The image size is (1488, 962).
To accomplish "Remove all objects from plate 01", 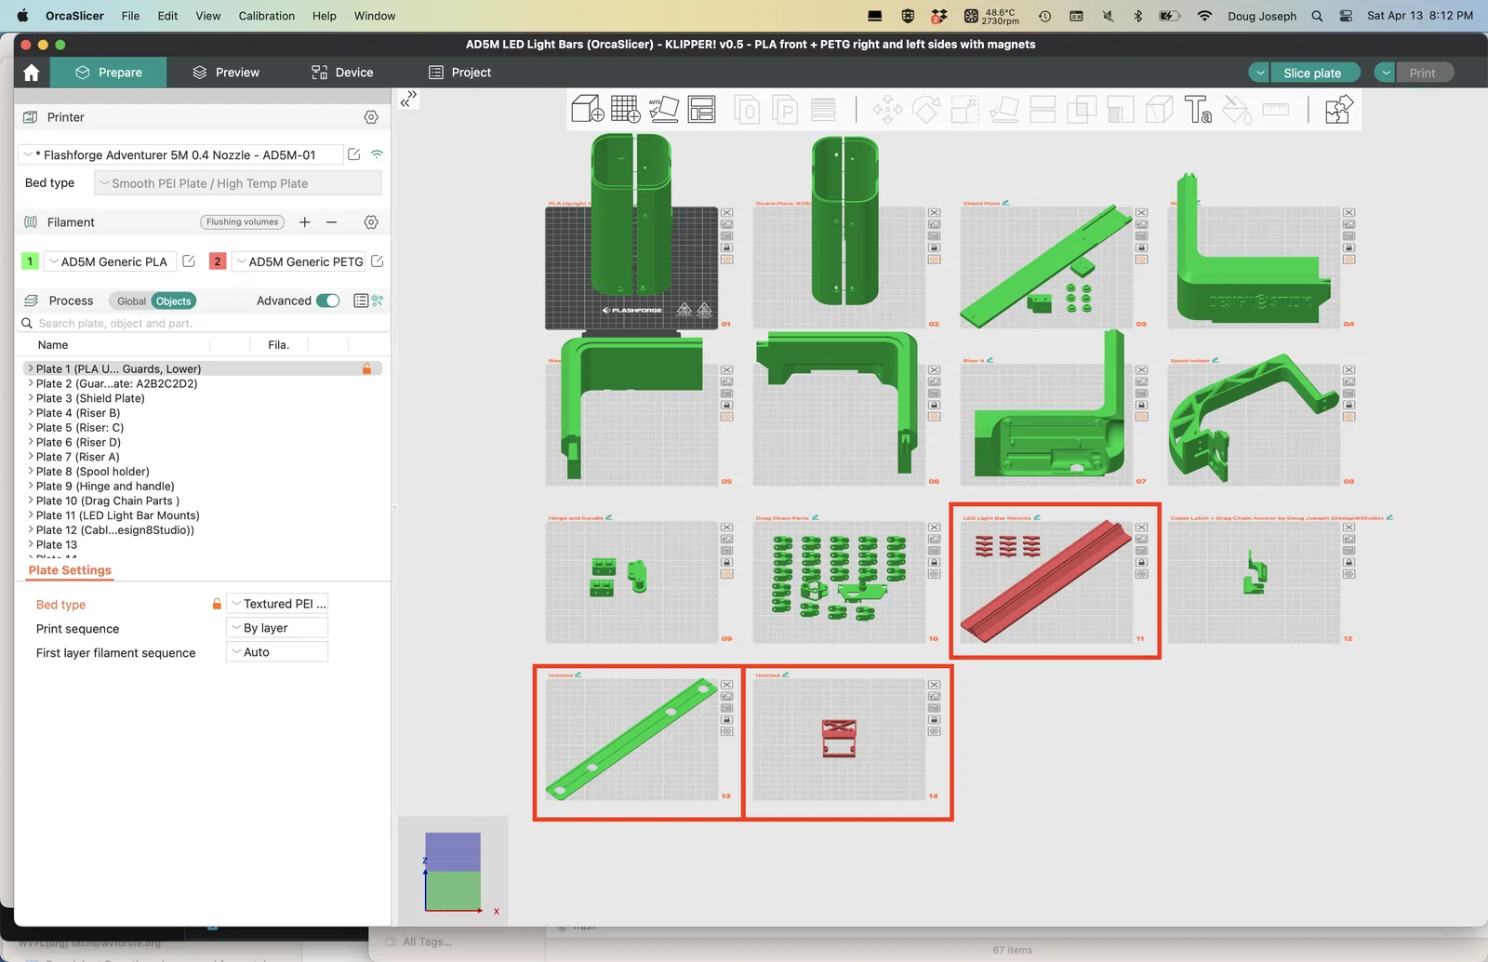I will [727, 213].
